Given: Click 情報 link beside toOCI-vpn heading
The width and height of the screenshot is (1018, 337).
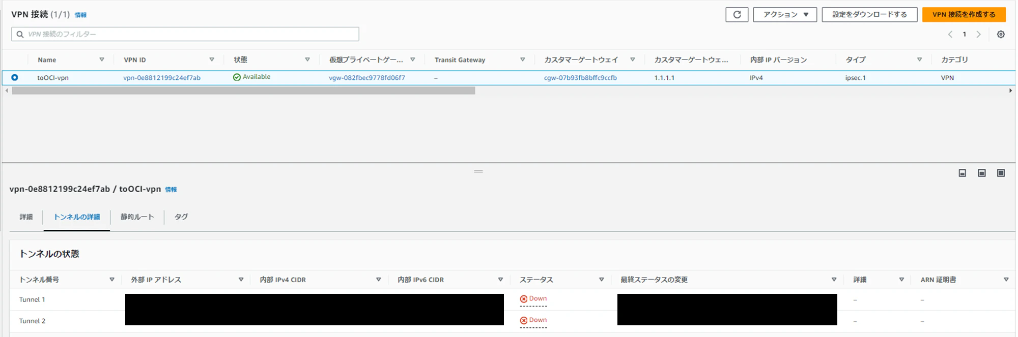Looking at the screenshot, I should coord(171,190).
